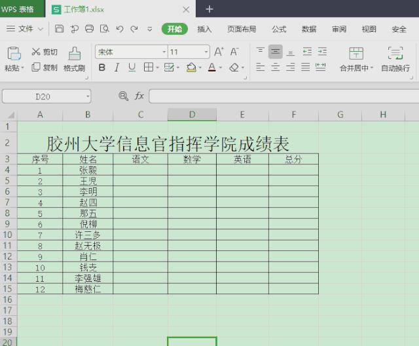Toggle italic formatting
This screenshot has height=346, width=419.
coord(117,67)
